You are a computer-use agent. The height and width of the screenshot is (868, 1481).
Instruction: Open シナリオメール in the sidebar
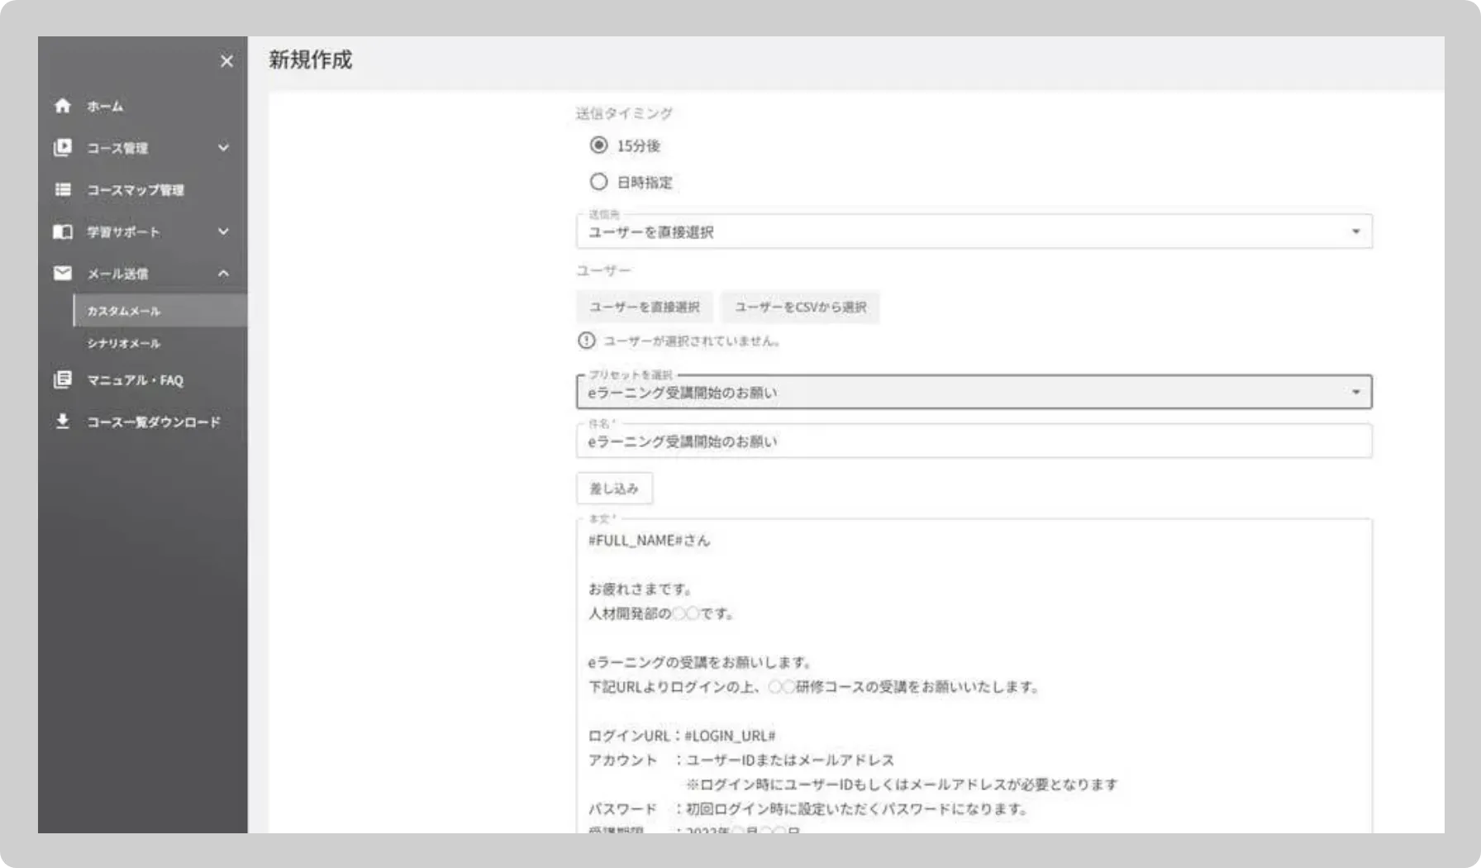click(x=124, y=343)
